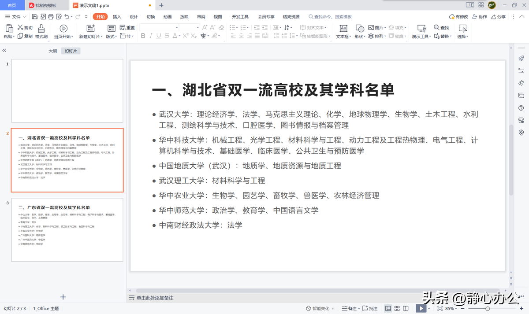Click the 新建幻灯片 (New Slide) icon
529x314 pixels.
[x=90, y=29]
